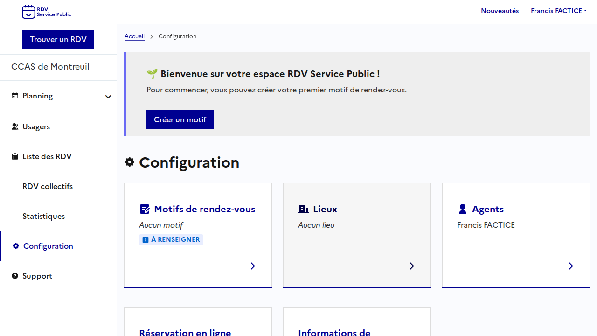Open RDV collectifs in the sidebar
The height and width of the screenshot is (336, 597).
pos(48,186)
